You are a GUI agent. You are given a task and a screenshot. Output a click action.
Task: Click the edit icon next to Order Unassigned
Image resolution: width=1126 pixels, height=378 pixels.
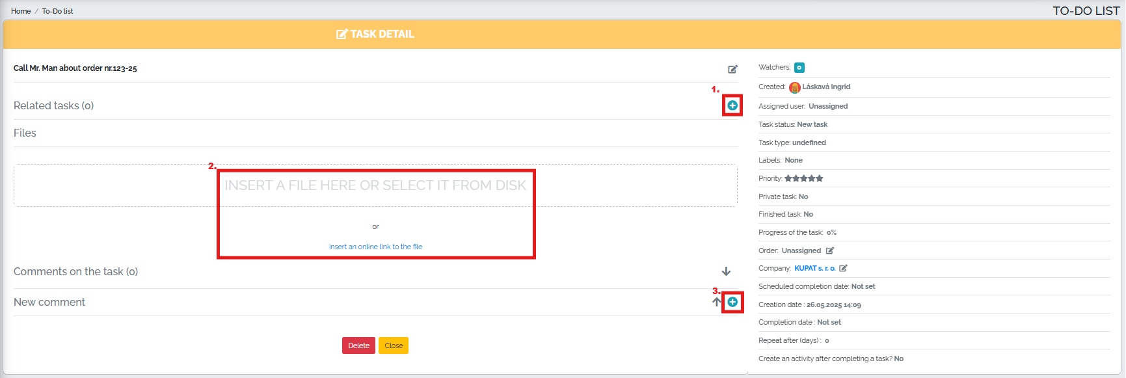(830, 250)
